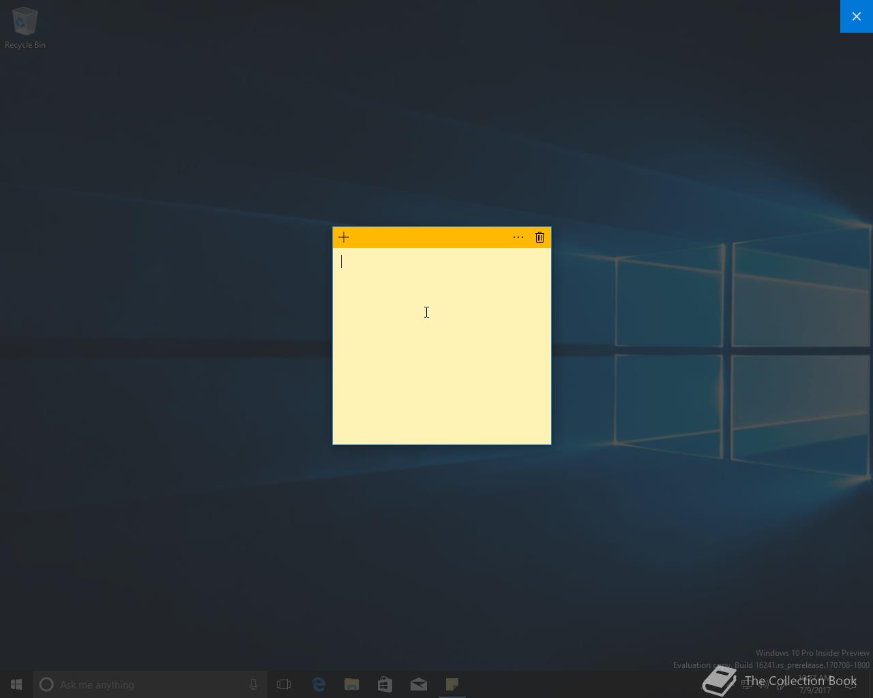873x698 pixels.
Task: Activate Cortana microphone in search box
Action: 253,684
